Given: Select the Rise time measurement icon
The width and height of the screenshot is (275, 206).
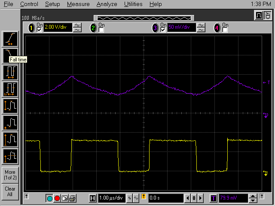Looking at the screenshot, I should click(10, 39).
